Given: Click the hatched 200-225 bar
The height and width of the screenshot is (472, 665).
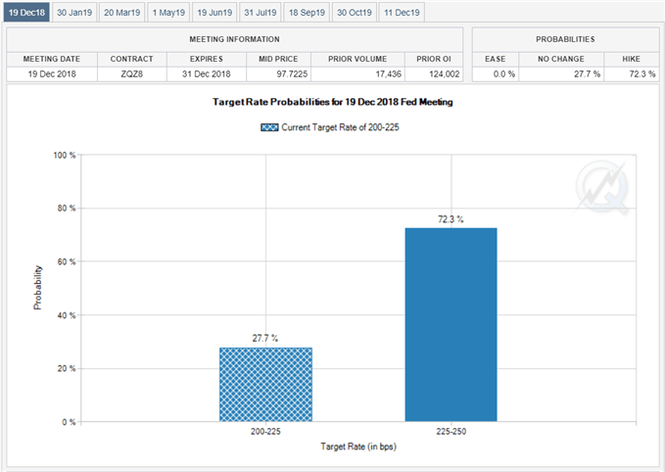Looking at the screenshot, I should pyautogui.click(x=265, y=384).
